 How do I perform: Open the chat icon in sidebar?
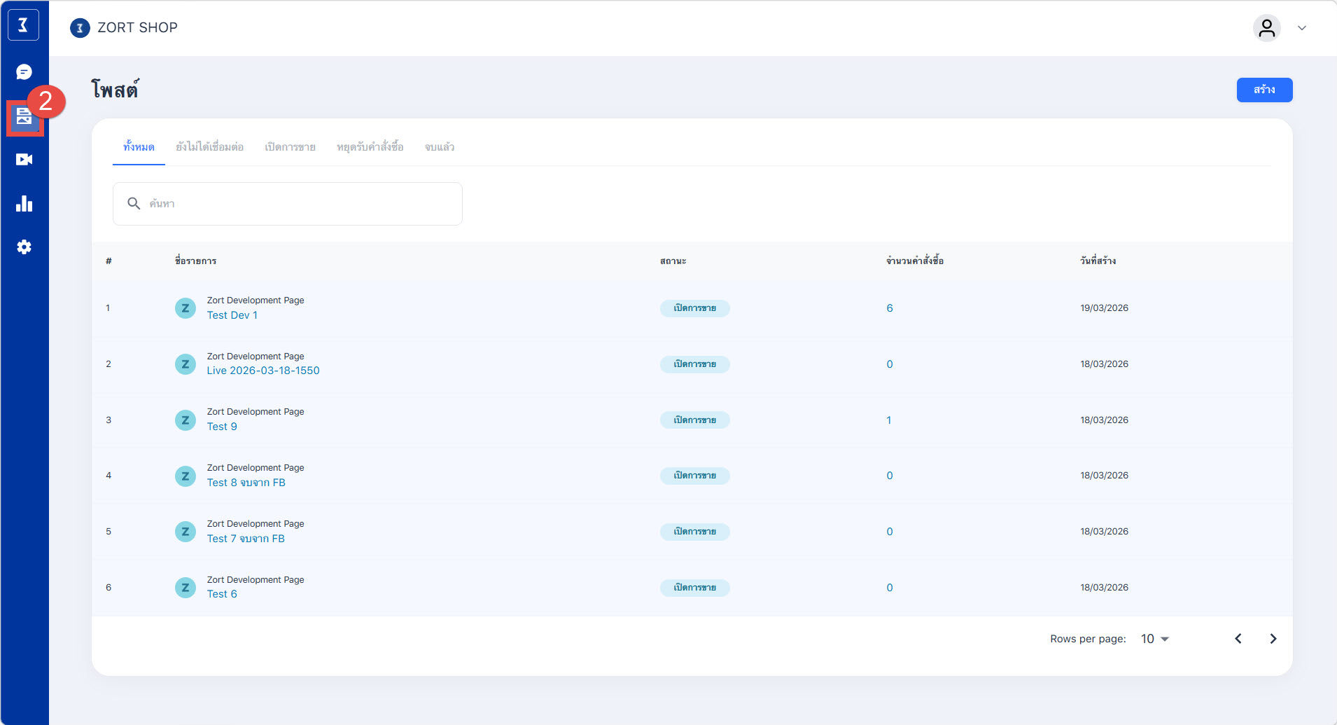point(24,72)
